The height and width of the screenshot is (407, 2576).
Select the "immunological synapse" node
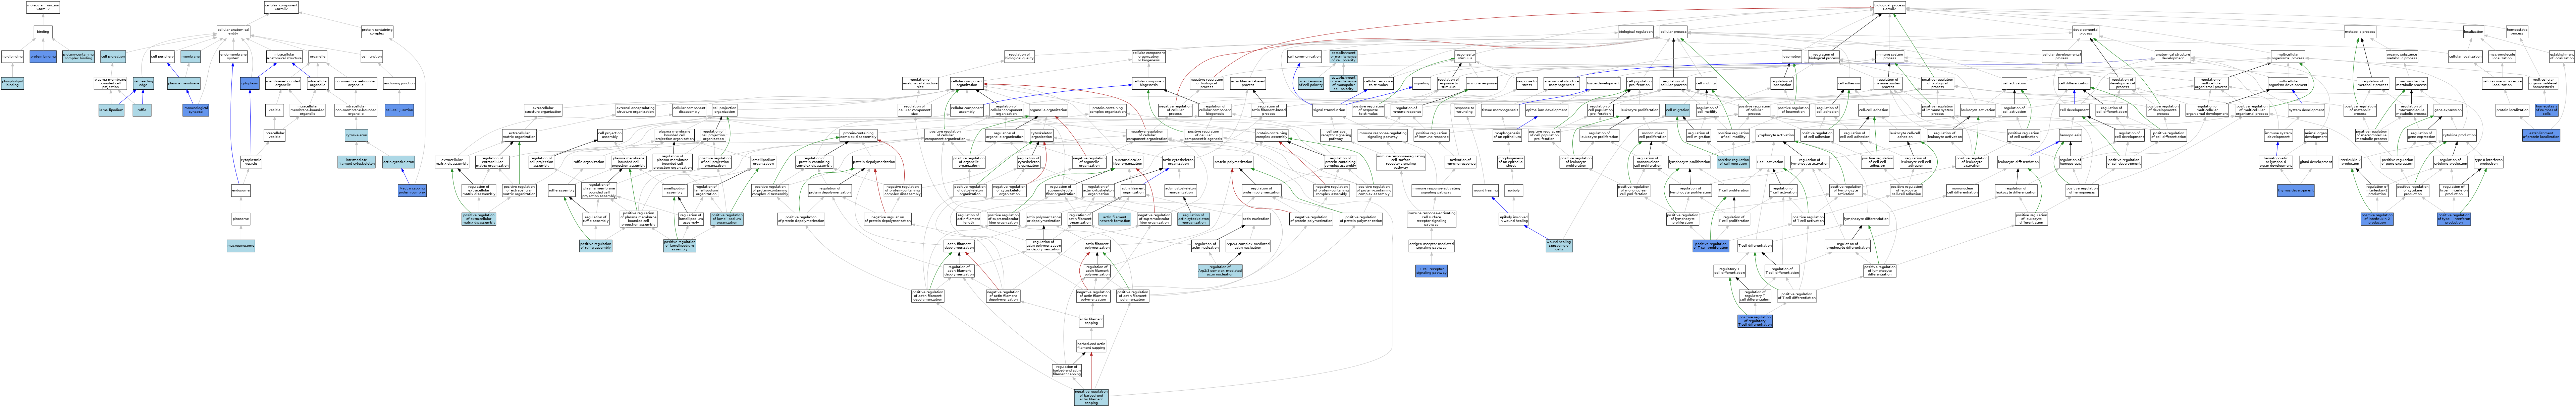[x=196, y=110]
